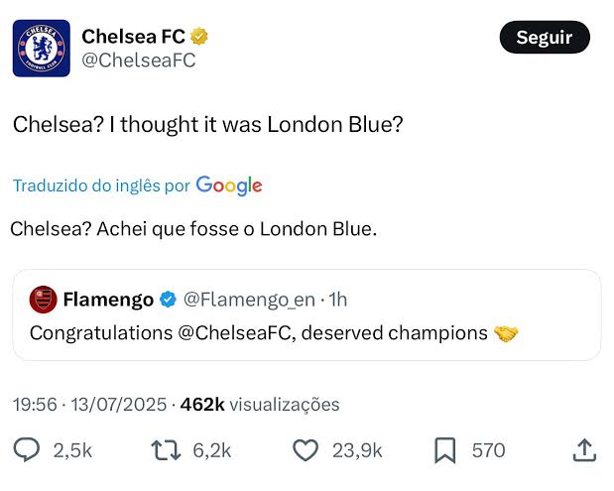Bookmark the tweet with the bookmark icon
The width and height of the screenshot is (614, 491).
pyautogui.click(x=445, y=450)
